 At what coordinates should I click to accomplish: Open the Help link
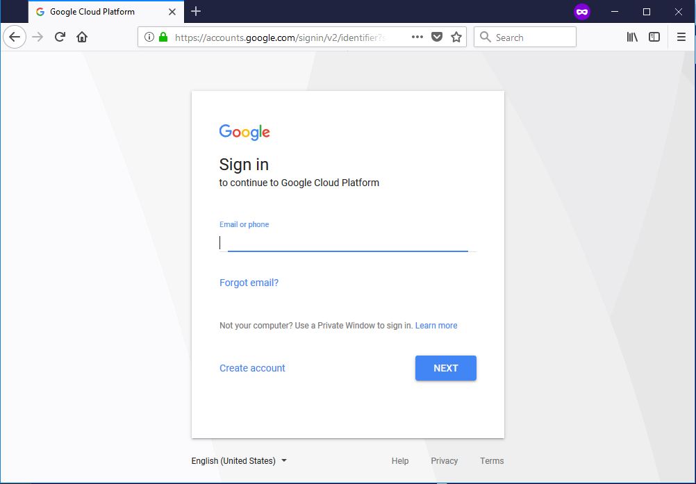pos(400,461)
